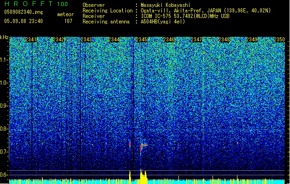The width and height of the screenshot is (290, 184).
Task: Click the small red echo near 2348
Action: pos(237,143)
